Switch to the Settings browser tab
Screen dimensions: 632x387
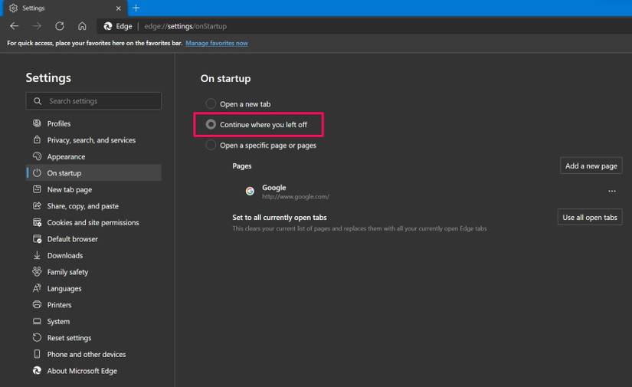[x=61, y=8]
